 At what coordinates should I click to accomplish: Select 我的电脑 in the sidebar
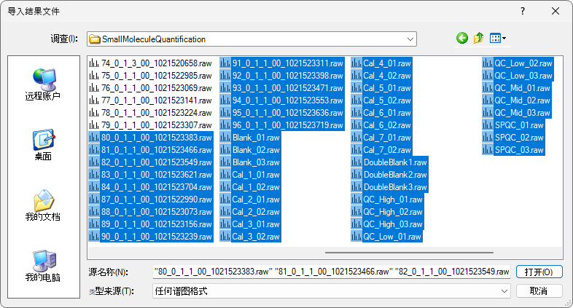pyautogui.click(x=42, y=265)
